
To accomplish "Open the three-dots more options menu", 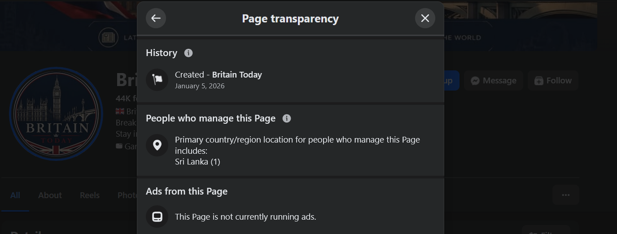I will pyautogui.click(x=566, y=195).
